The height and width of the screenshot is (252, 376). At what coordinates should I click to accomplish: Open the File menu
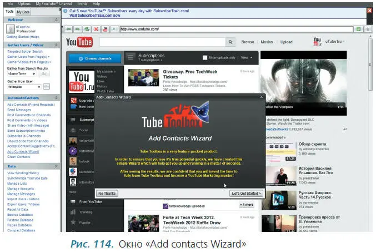click(x=10, y=4)
